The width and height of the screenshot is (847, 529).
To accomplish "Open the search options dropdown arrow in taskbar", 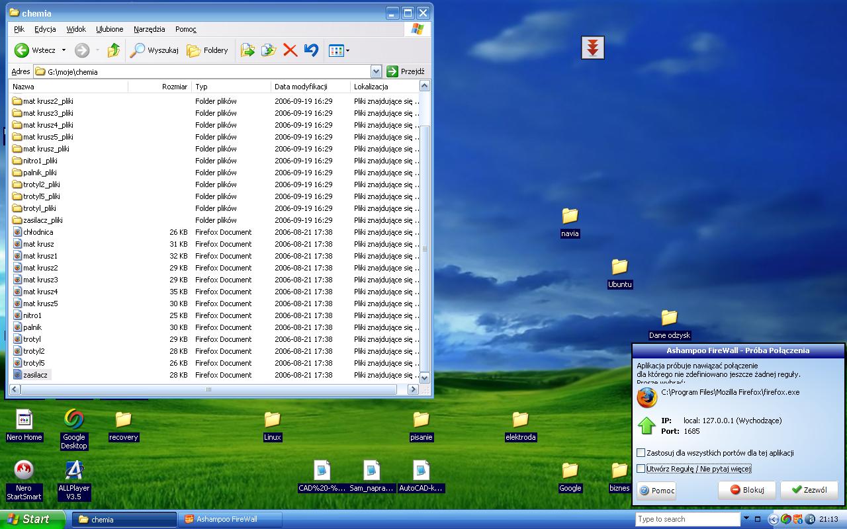I will click(x=747, y=519).
